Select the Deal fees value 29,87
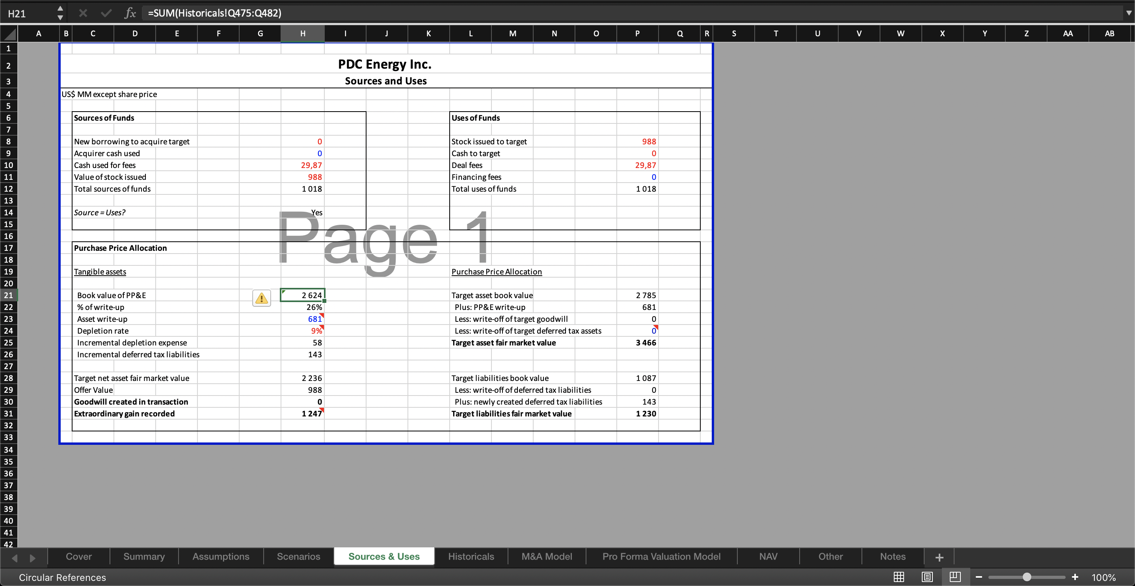 637,165
